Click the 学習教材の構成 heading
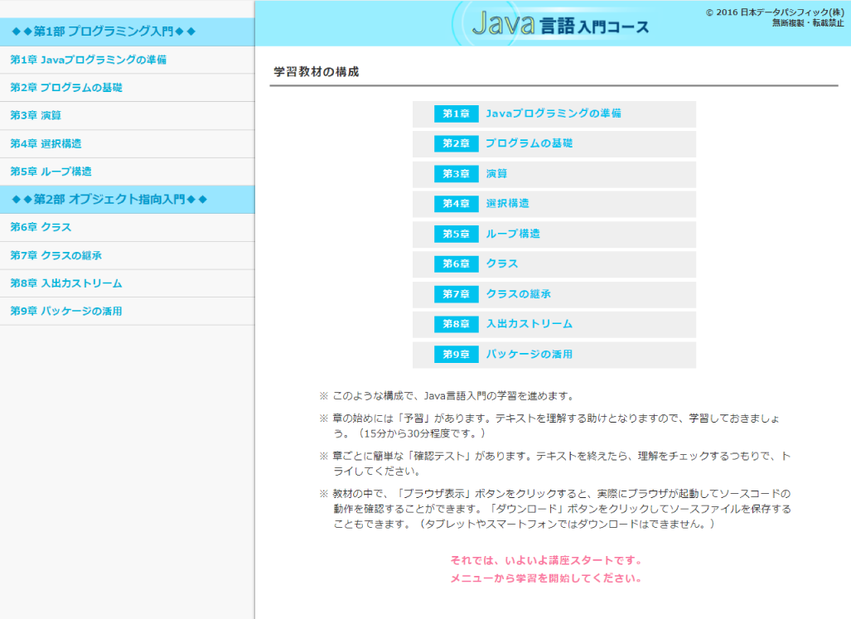Viewport: 851px width, 619px height. tap(317, 72)
